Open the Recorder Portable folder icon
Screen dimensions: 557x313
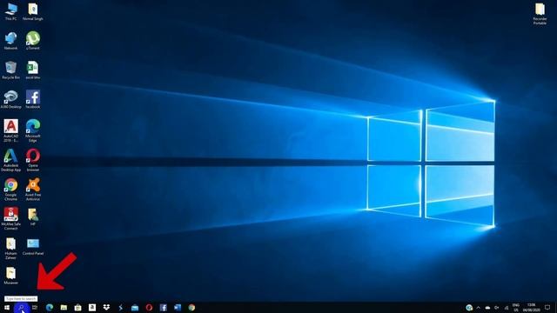tap(540, 14)
